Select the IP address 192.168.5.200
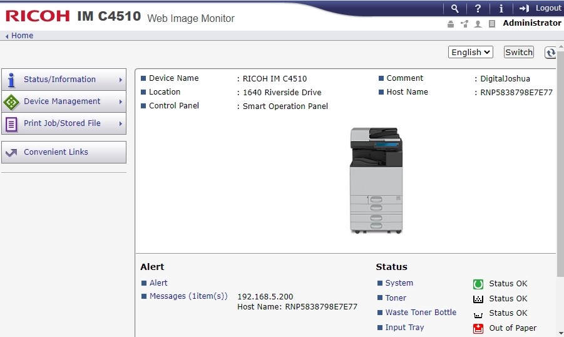The height and width of the screenshot is (337, 564). [x=265, y=297]
